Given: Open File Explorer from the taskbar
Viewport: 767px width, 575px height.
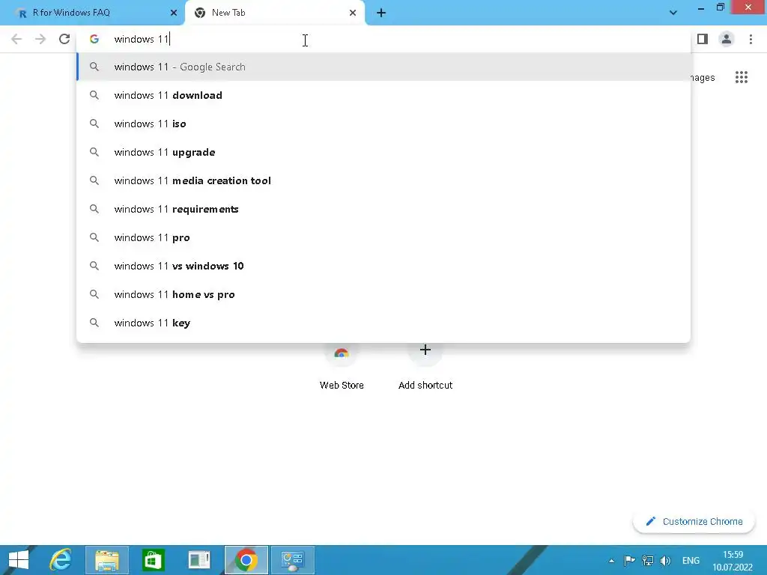Looking at the screenshot, I should tap(107, 560).
